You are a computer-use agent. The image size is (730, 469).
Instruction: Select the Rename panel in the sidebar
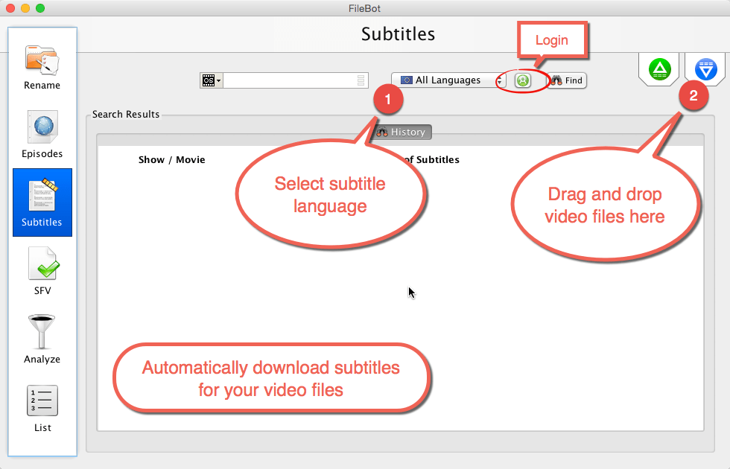click(42, 66)
